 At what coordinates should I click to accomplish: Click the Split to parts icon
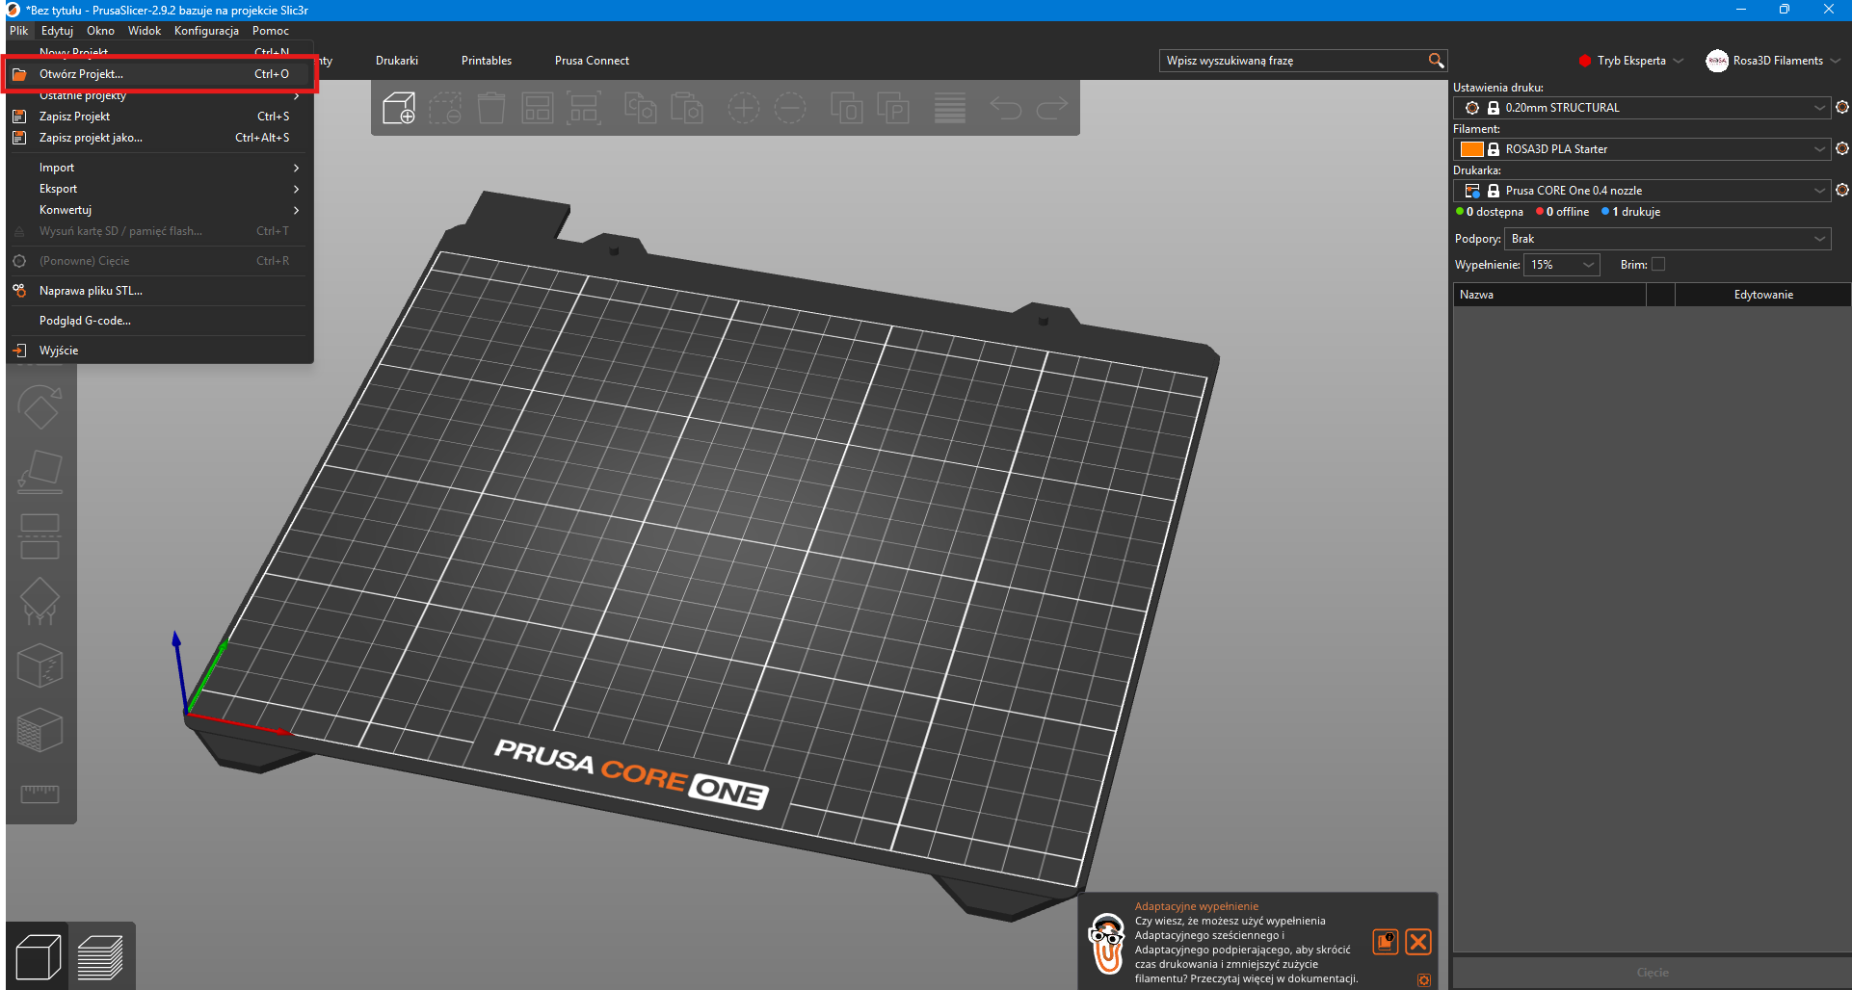tap(893, 108)
